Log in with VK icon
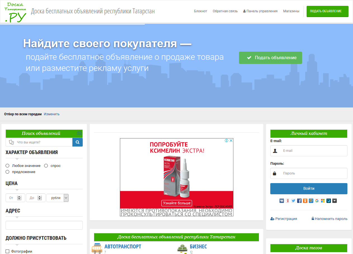Screen dimensions: 353x254 (x=282, y=201)
